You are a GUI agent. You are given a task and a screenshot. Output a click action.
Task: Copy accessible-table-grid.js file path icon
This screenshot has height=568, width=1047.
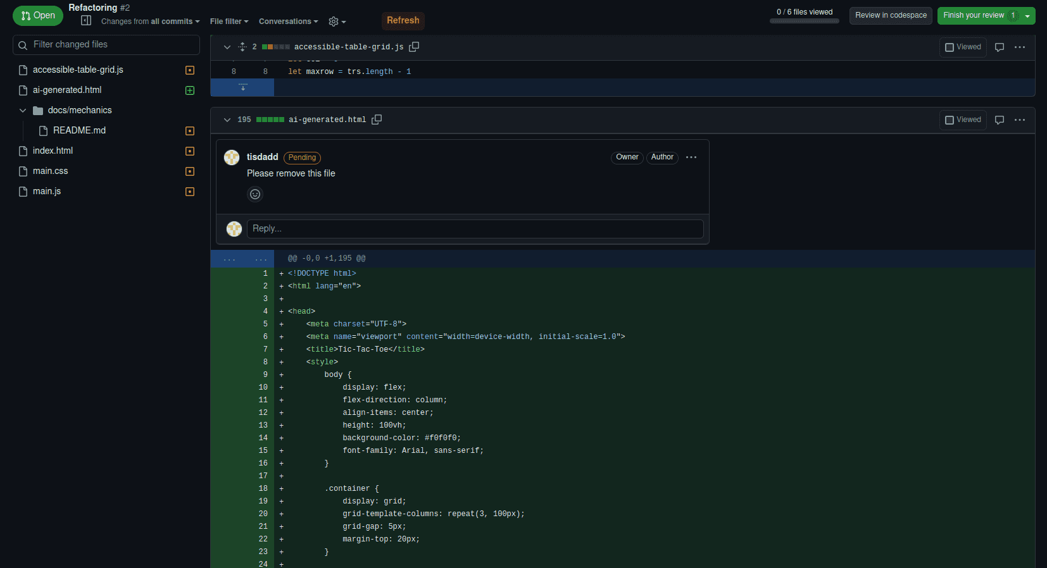(x=414, y=47)
